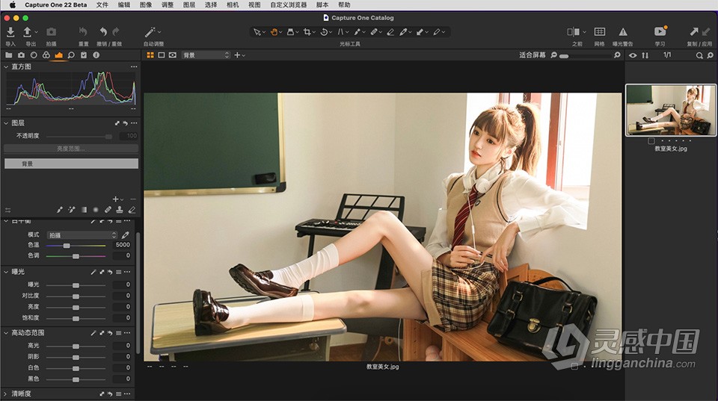Switch to multi-image grid view mode
This screenshot has height=401, width=718.
pos(150,55)
